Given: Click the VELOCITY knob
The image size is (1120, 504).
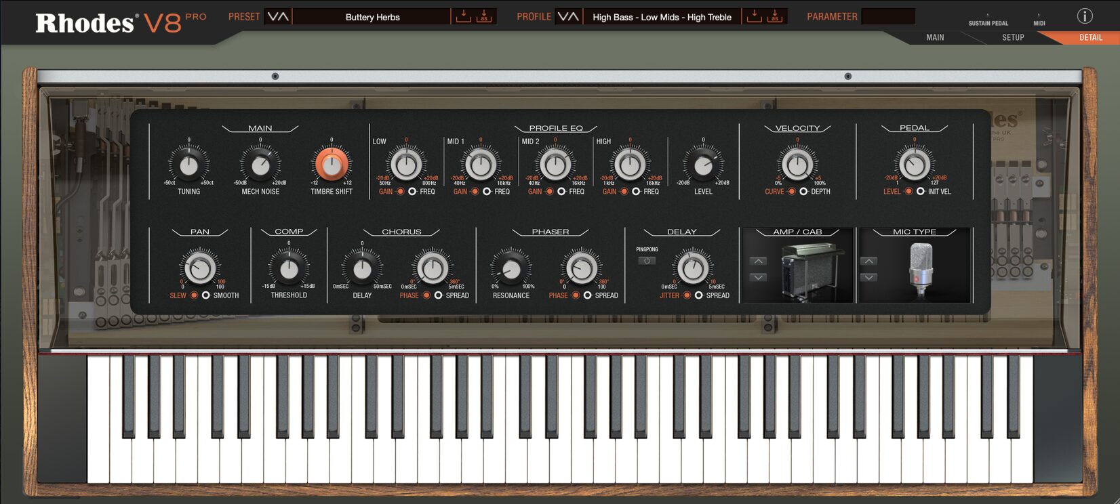Looking at the screenshot, I should 797,164.
